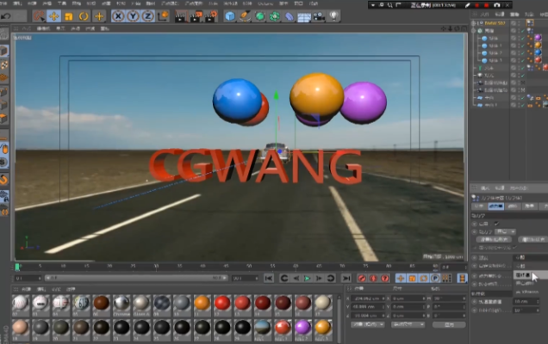Click the Light object icon
Viewport: 548px width, 344px height.
pyautogui.click(x=334, y=15)
